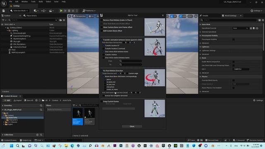This screenshot has width=265, height=149.
Task: Check Transfer location Z (vertical)
Action: point(104,49)
